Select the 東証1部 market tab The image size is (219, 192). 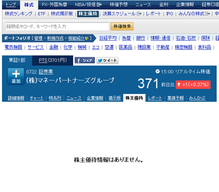(17, 60)
